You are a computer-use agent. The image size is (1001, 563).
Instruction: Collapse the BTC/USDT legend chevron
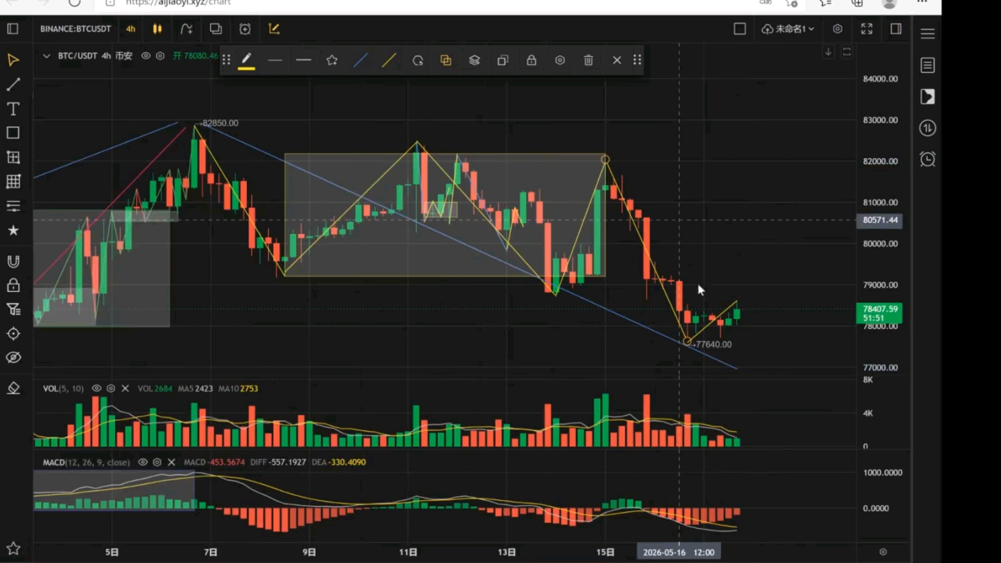[46, 56]
